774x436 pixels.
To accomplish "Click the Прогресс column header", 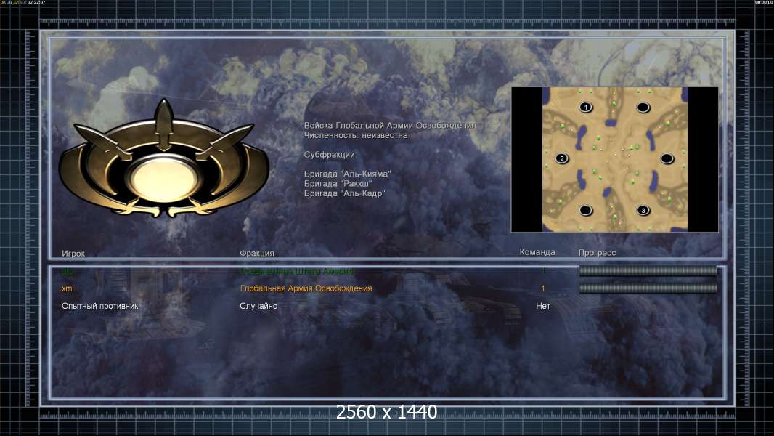I will (597, 252).
